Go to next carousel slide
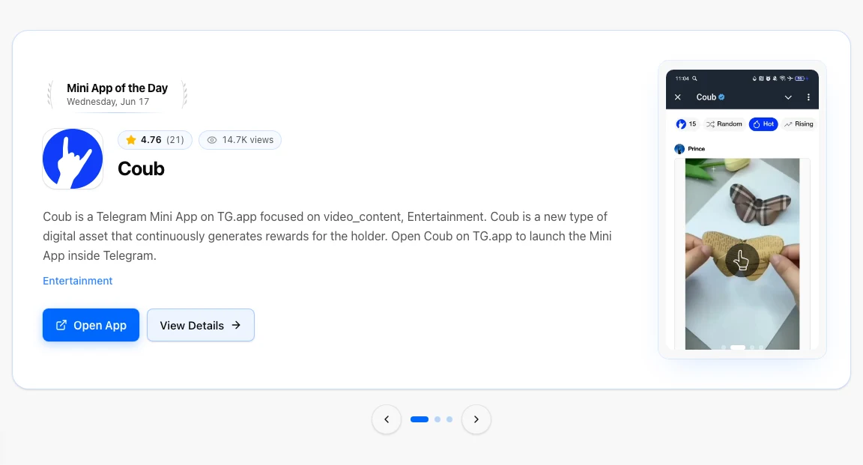This screenshot has height=465, width=863. point(476,419)
